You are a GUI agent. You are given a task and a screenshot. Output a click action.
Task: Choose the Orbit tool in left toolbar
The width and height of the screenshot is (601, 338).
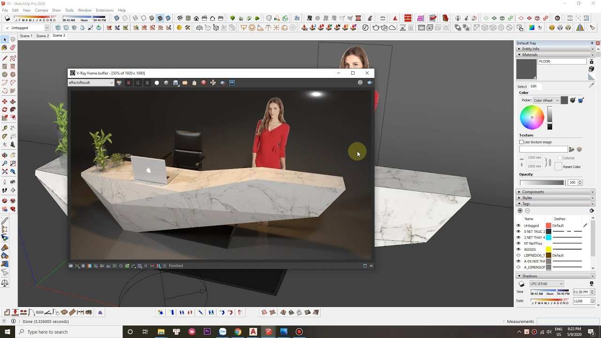pos(5,155)
